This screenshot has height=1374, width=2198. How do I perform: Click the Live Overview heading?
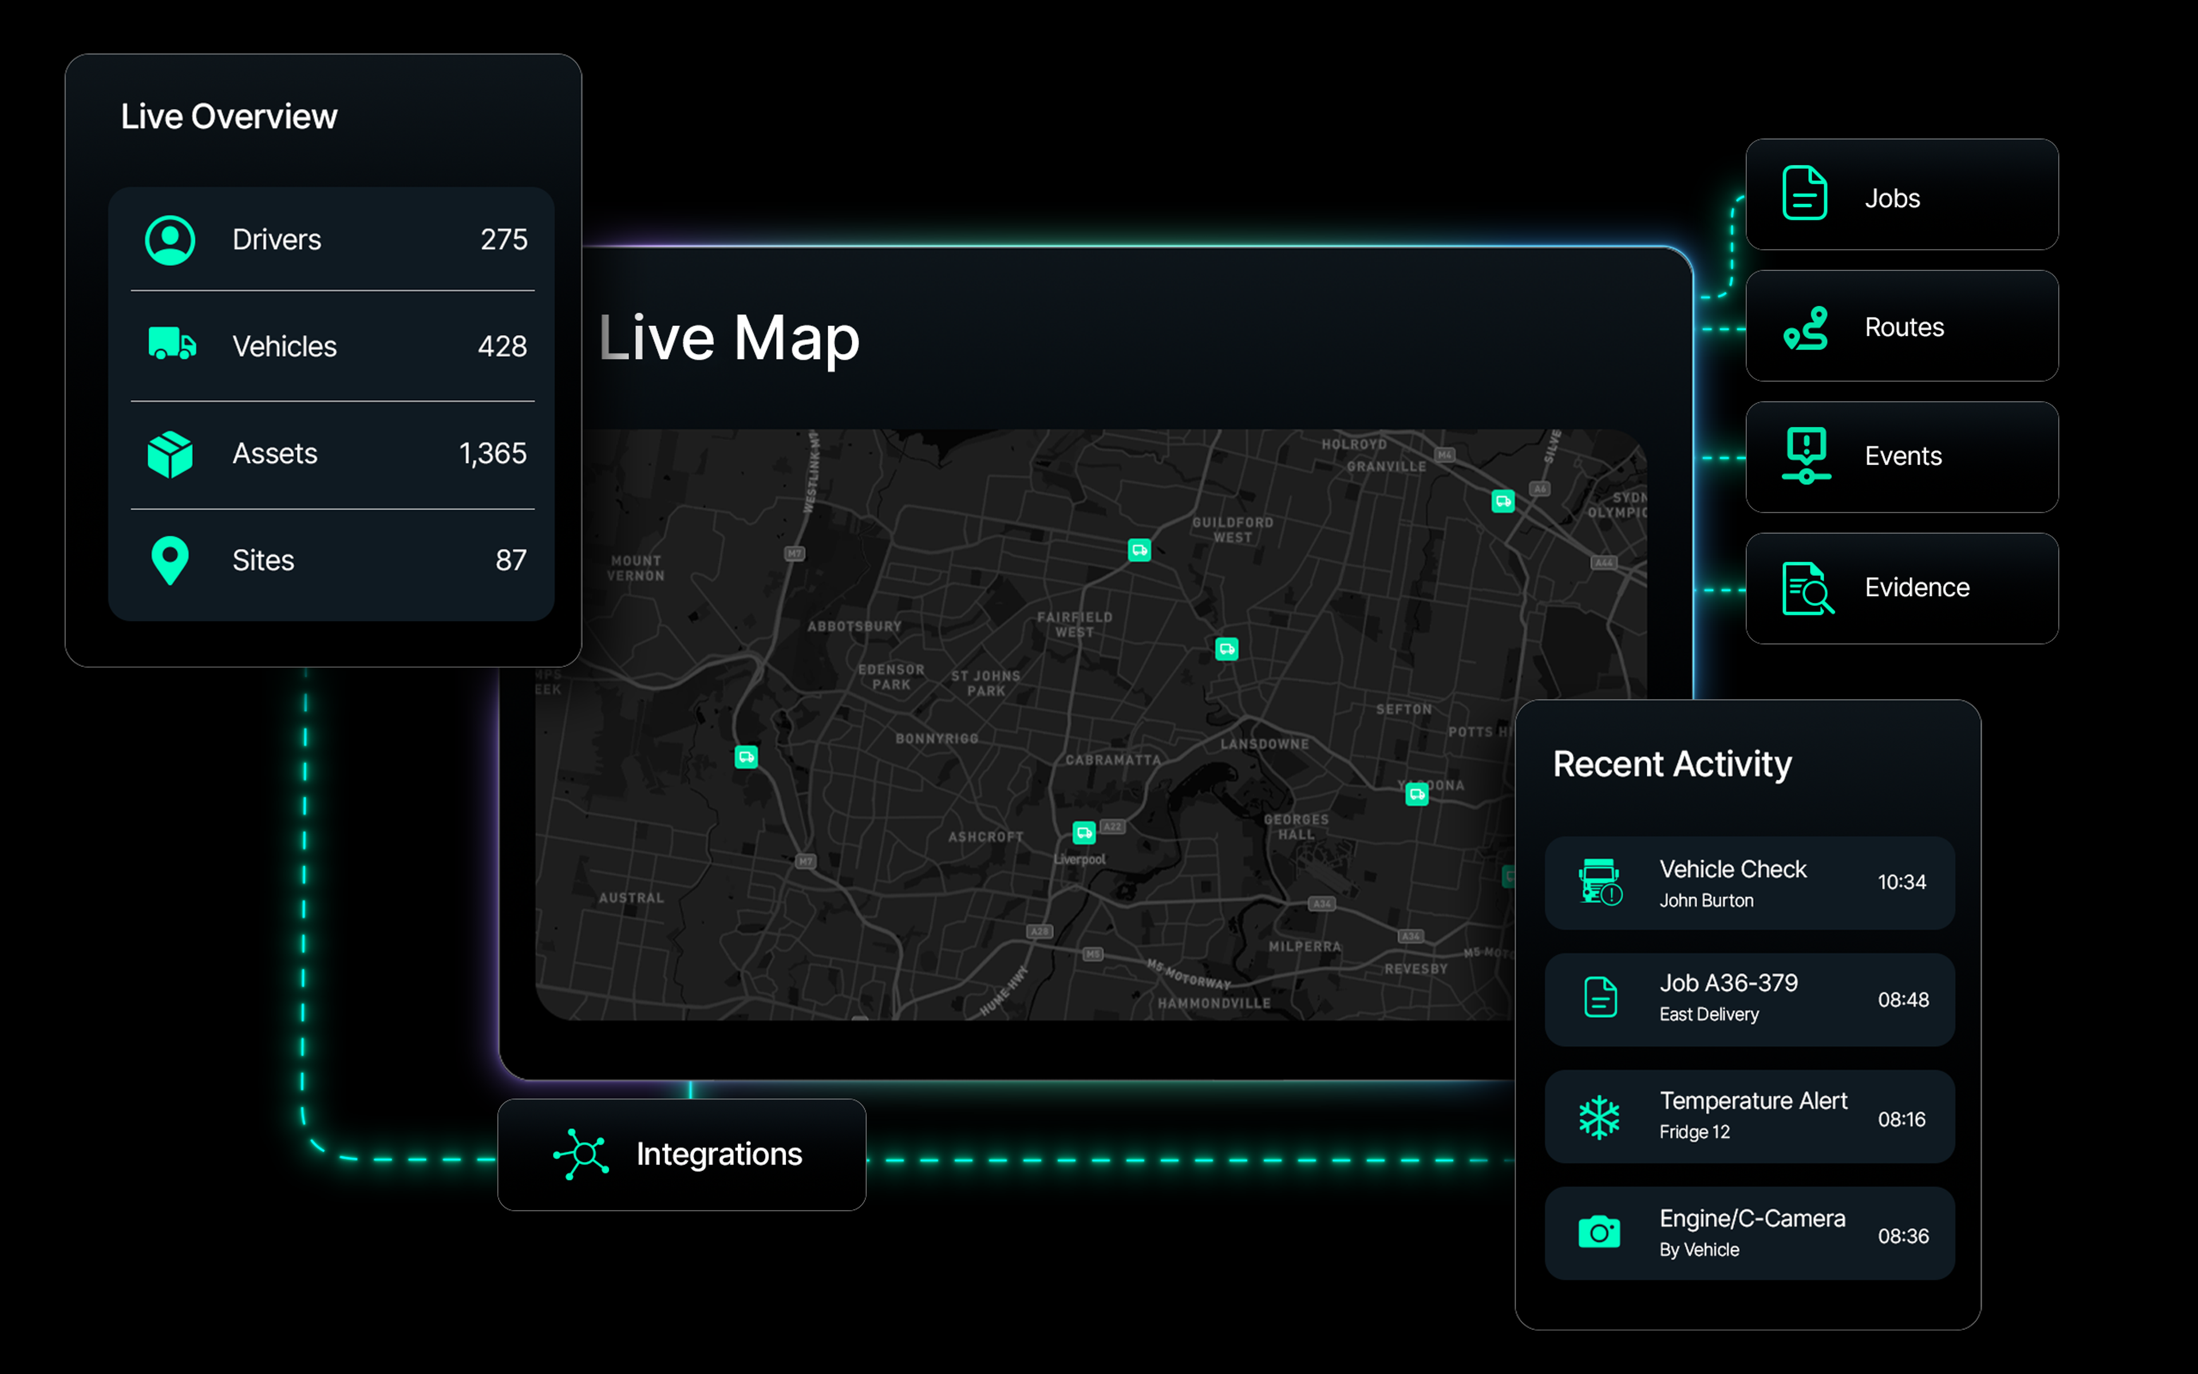coord(229,116)
